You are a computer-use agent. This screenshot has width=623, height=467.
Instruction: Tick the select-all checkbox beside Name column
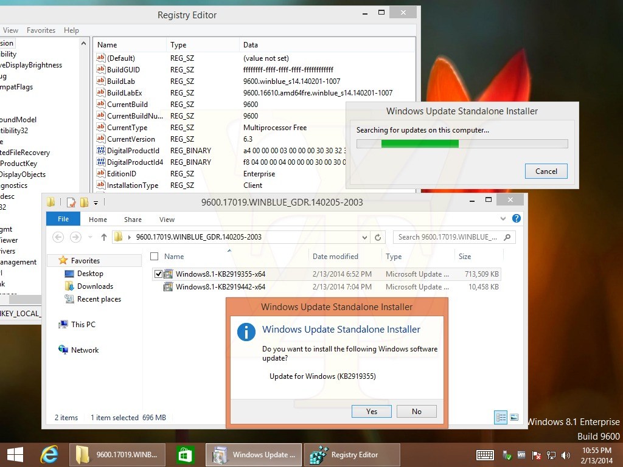pos(155,257)
